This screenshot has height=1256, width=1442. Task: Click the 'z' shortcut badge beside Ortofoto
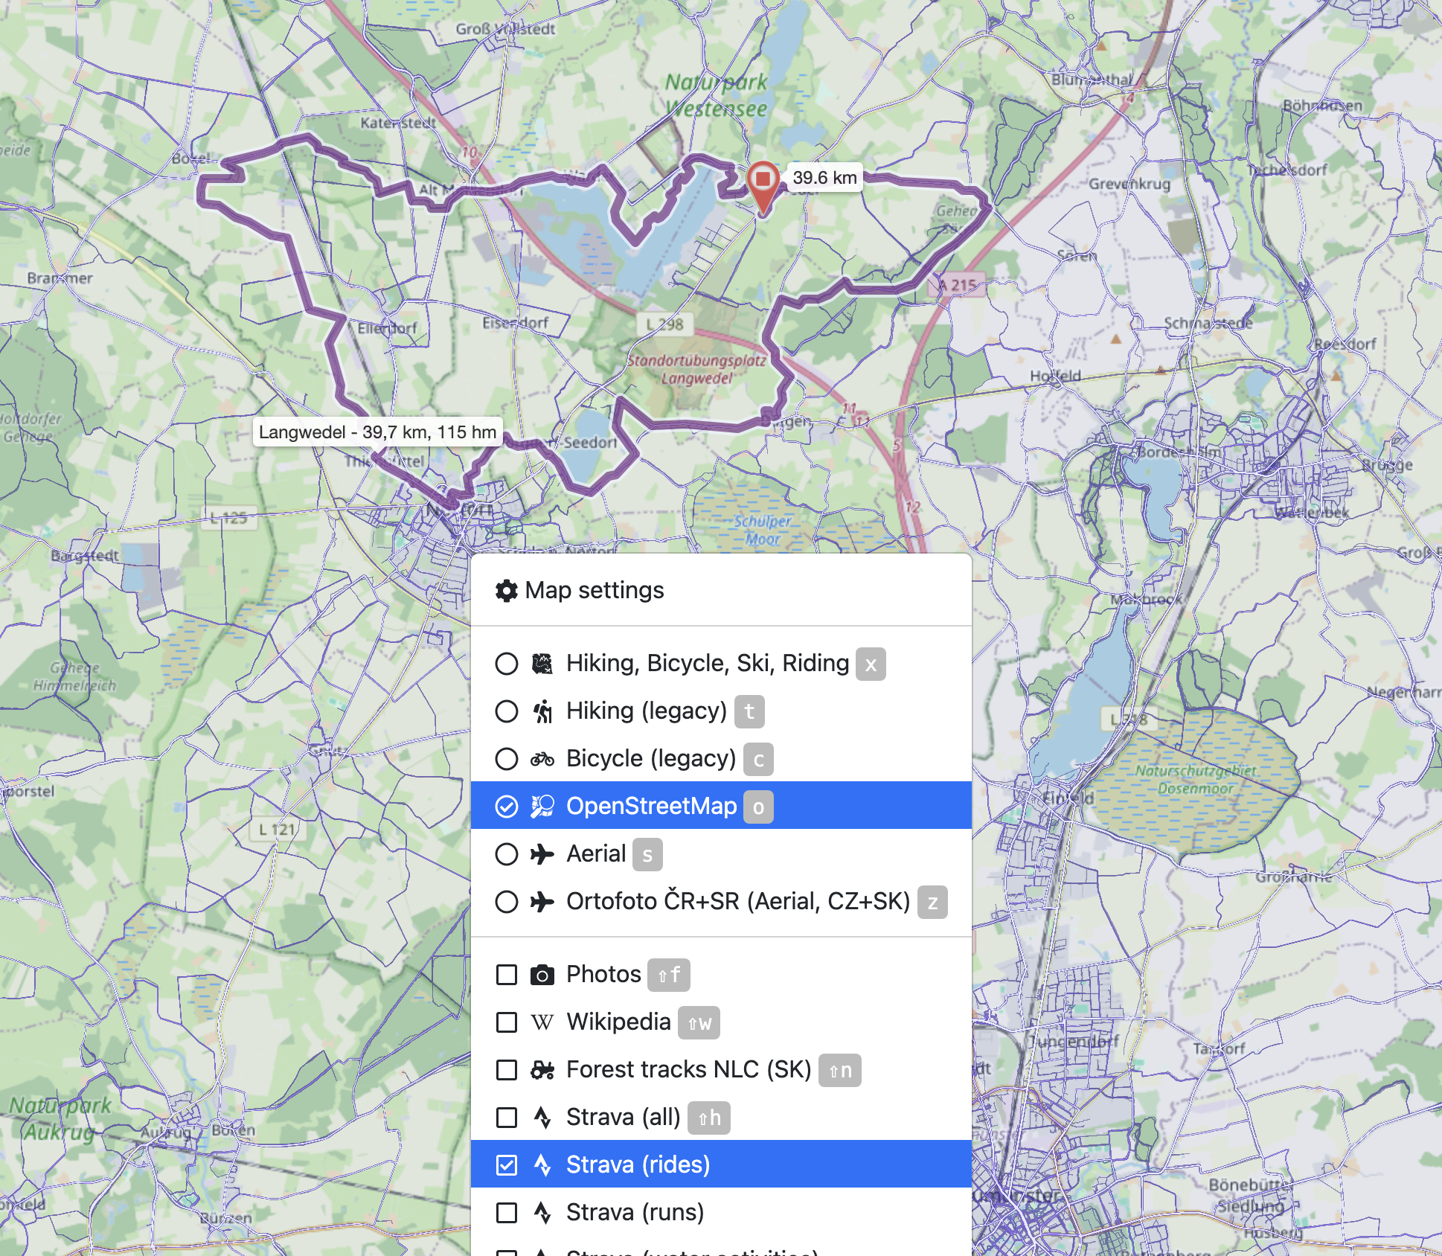932,902
